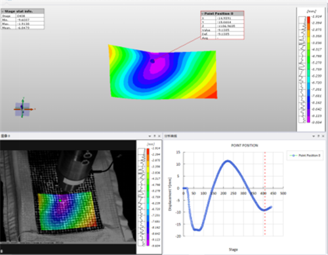Click the histogram beside the main color legend

pyautogui.click(x=302, y=69)
